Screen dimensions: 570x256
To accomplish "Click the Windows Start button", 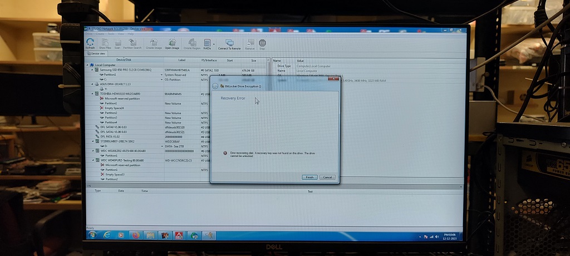I will 92,235.
